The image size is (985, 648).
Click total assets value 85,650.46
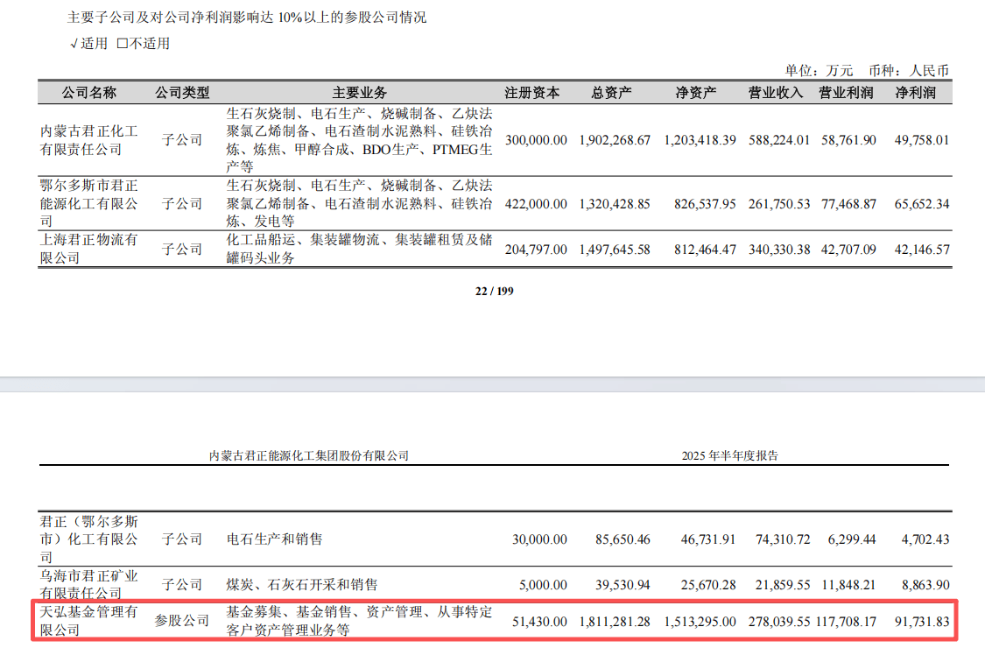(623, 539)
